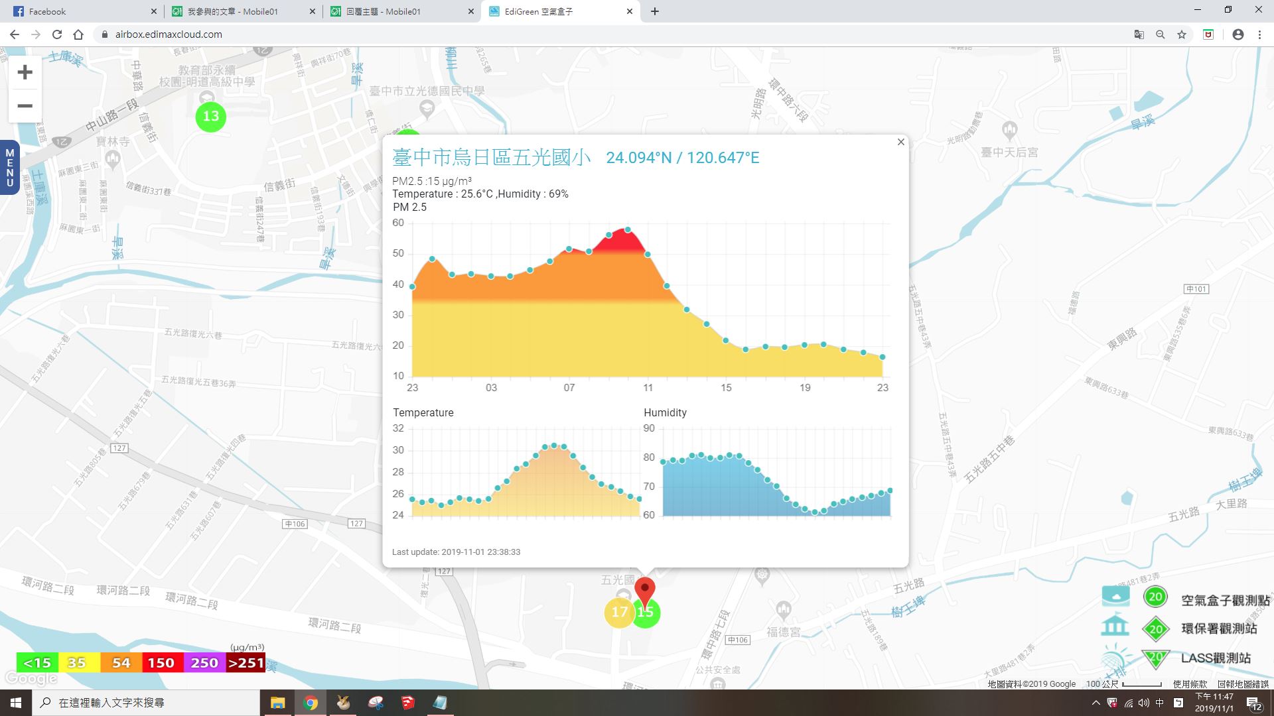Click the 環保署觀測站 building legend icon
This screenshot has height=716, width=1274.
coord(1115,625)
